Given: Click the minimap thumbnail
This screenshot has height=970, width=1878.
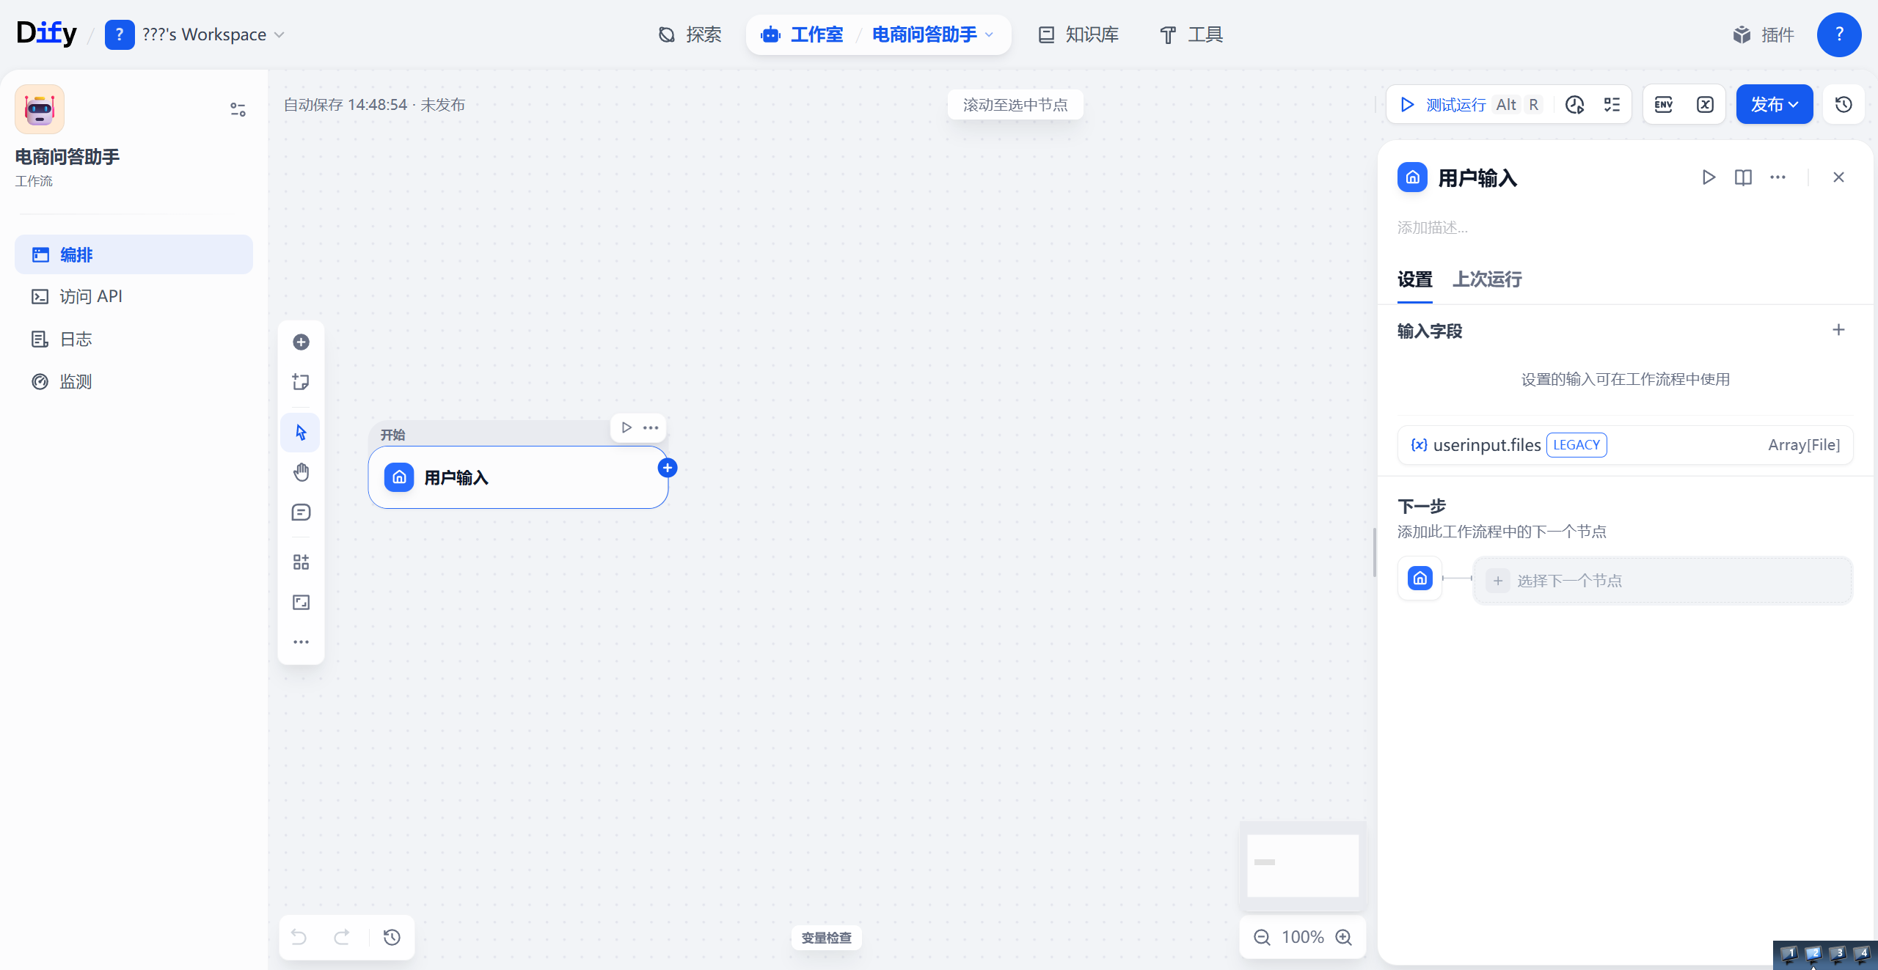Looking at the screenshot, I should [1303, 866].
